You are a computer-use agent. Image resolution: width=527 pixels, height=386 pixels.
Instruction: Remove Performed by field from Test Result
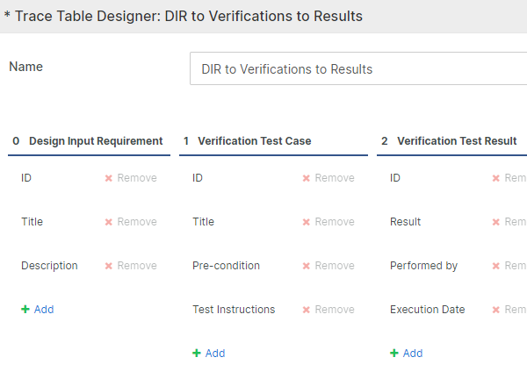511,266
